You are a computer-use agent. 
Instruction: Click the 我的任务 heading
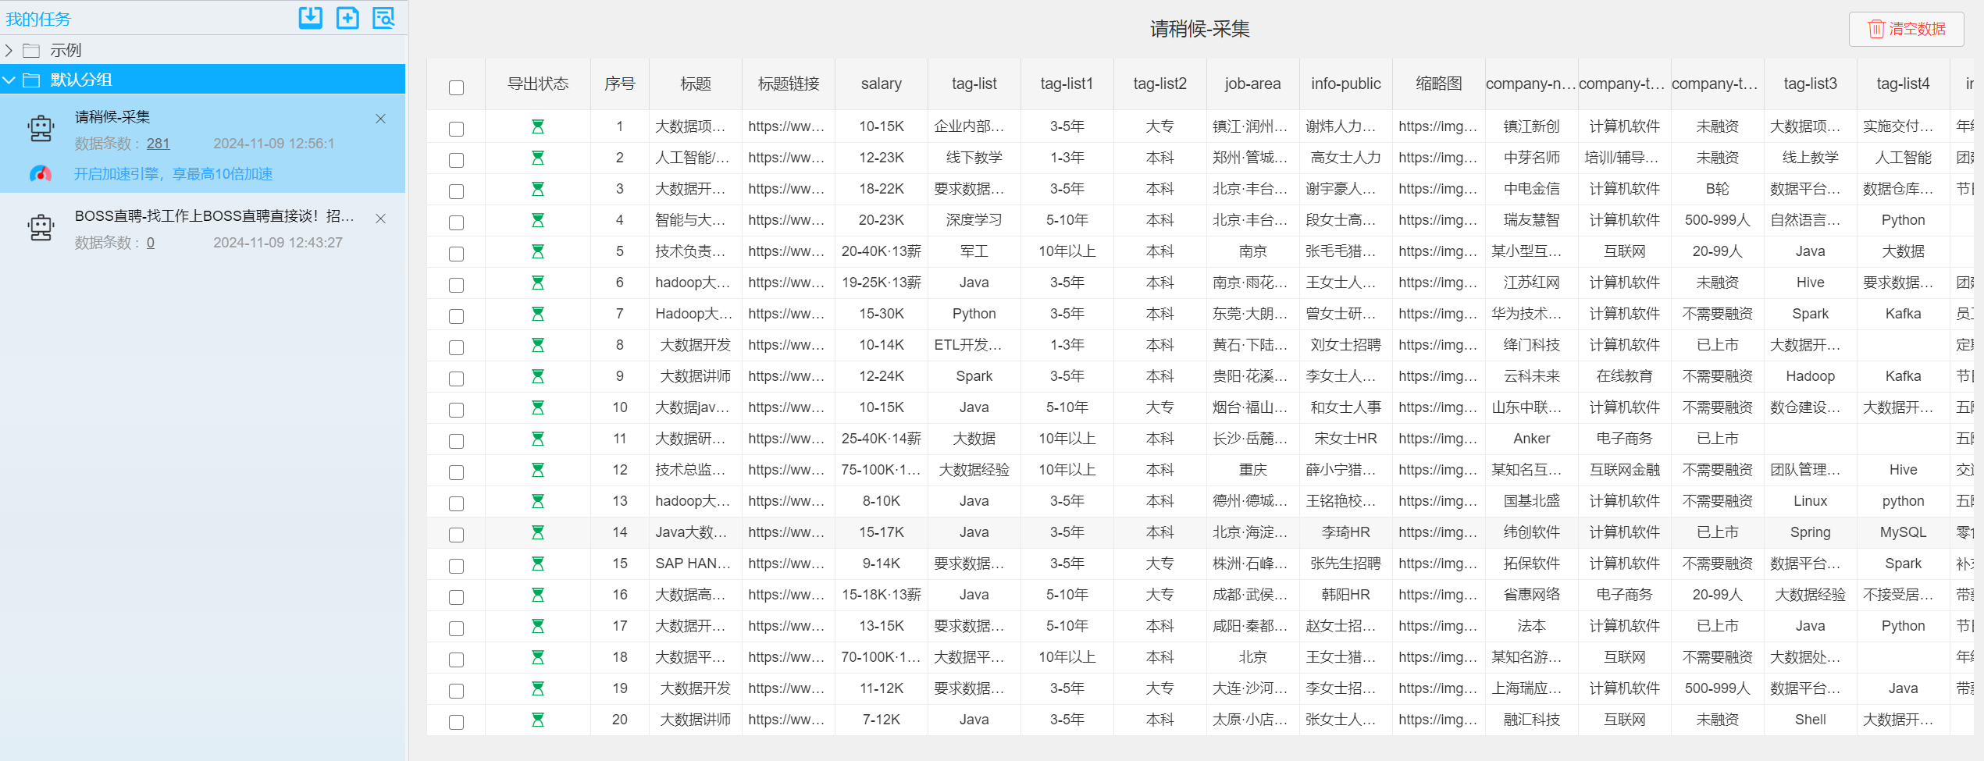[x=38, y=19]
